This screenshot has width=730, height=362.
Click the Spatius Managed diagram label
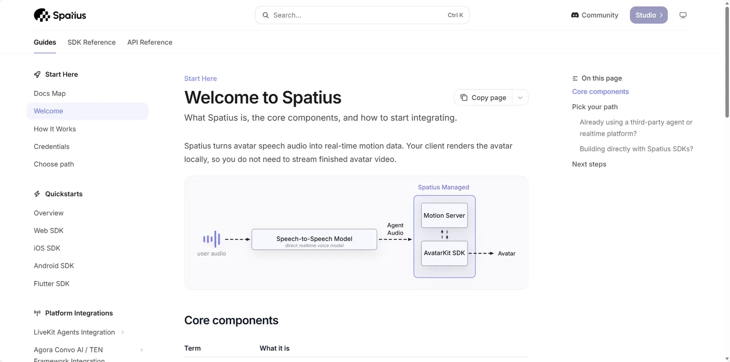coord(443,187)
